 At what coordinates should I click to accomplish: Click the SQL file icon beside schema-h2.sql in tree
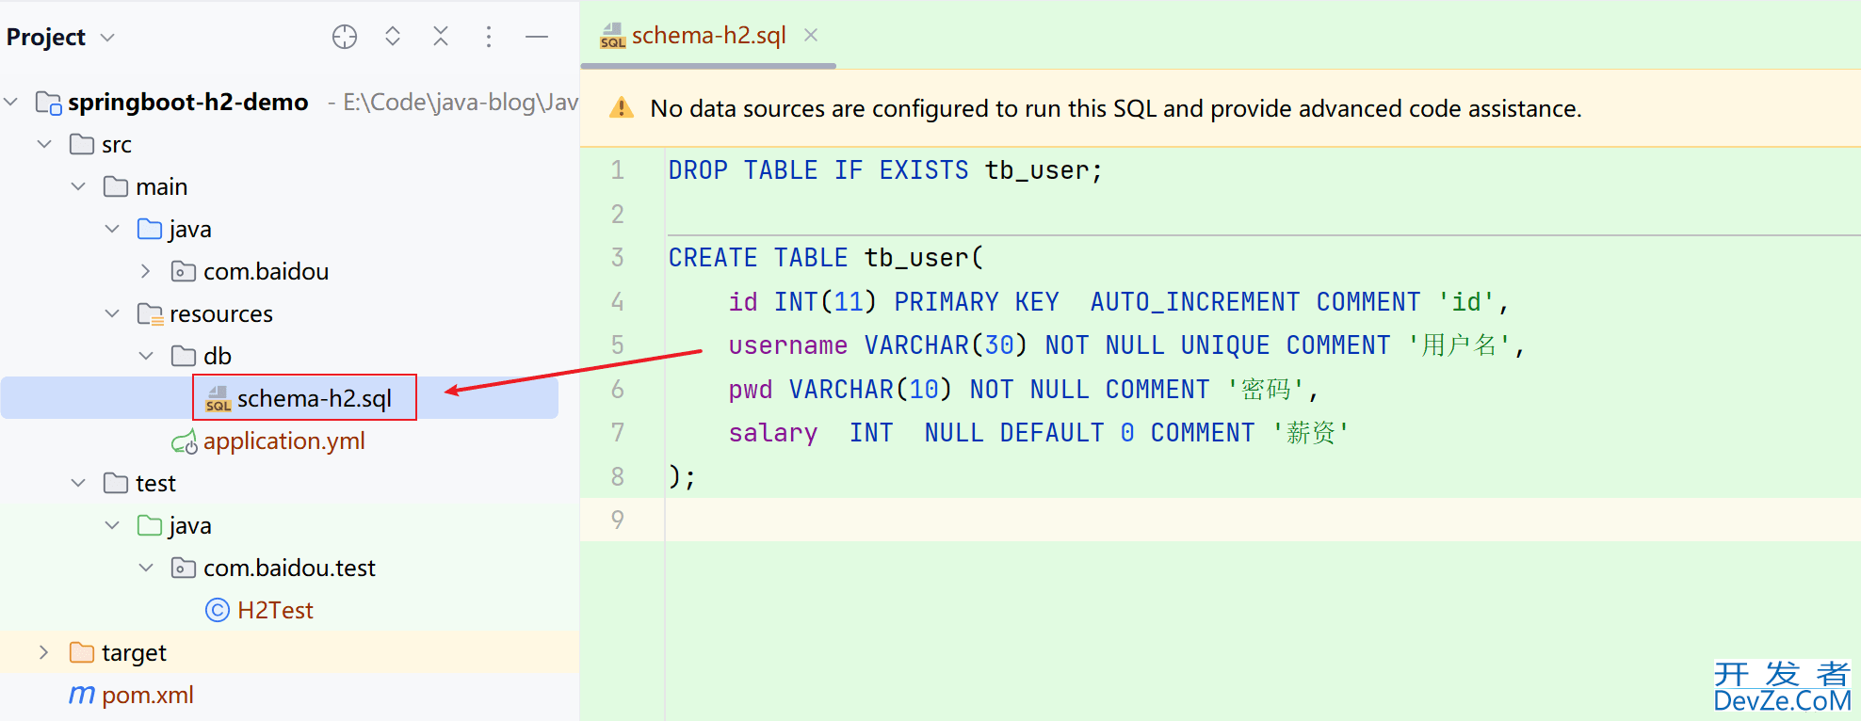pos(218,399)
